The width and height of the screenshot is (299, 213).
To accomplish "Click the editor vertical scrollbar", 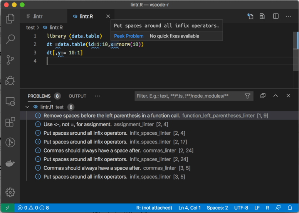I will (296, 51).
